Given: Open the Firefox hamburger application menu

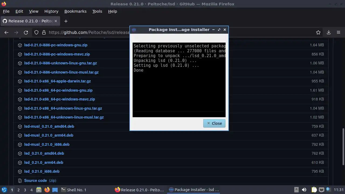Looking at the screenshot, I should [339, 32].
